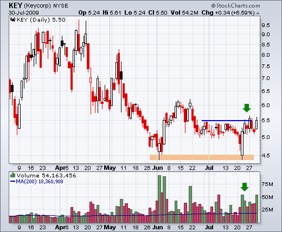Click Jun on the price chart date axis
Screen dimensions: 282x232
click(157, 168)
